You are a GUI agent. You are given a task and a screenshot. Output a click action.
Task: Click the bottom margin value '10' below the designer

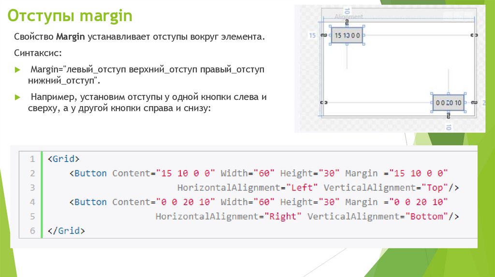[x=448, y=127]
